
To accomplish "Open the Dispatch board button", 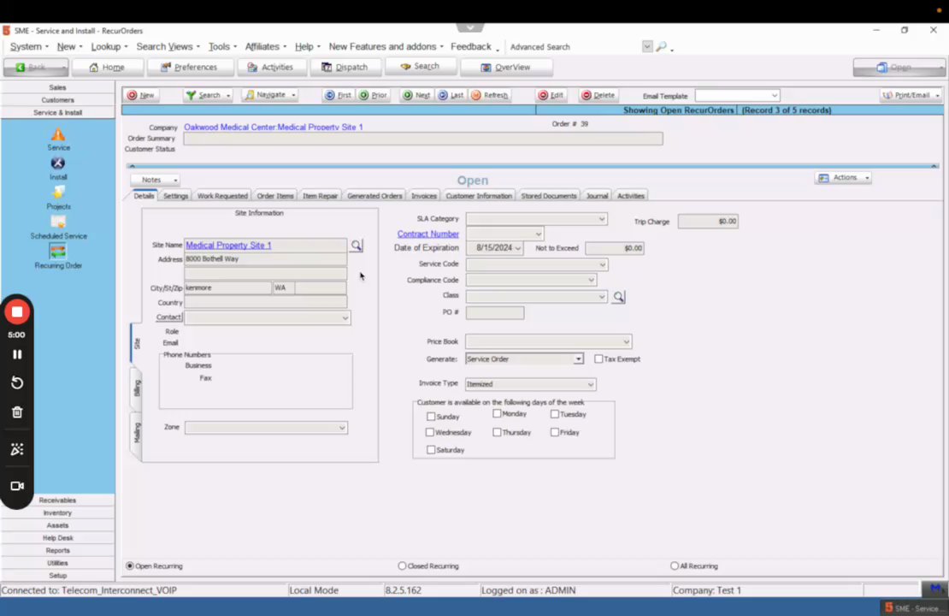I will click(x=345, y=68).
